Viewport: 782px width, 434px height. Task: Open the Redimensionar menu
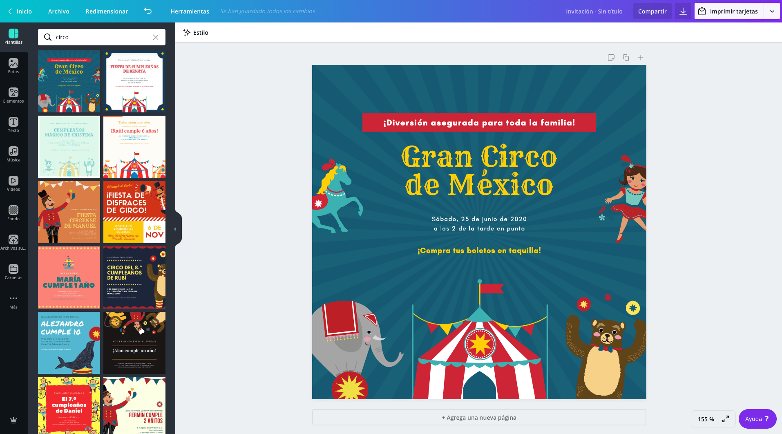(x=107, y=11)
